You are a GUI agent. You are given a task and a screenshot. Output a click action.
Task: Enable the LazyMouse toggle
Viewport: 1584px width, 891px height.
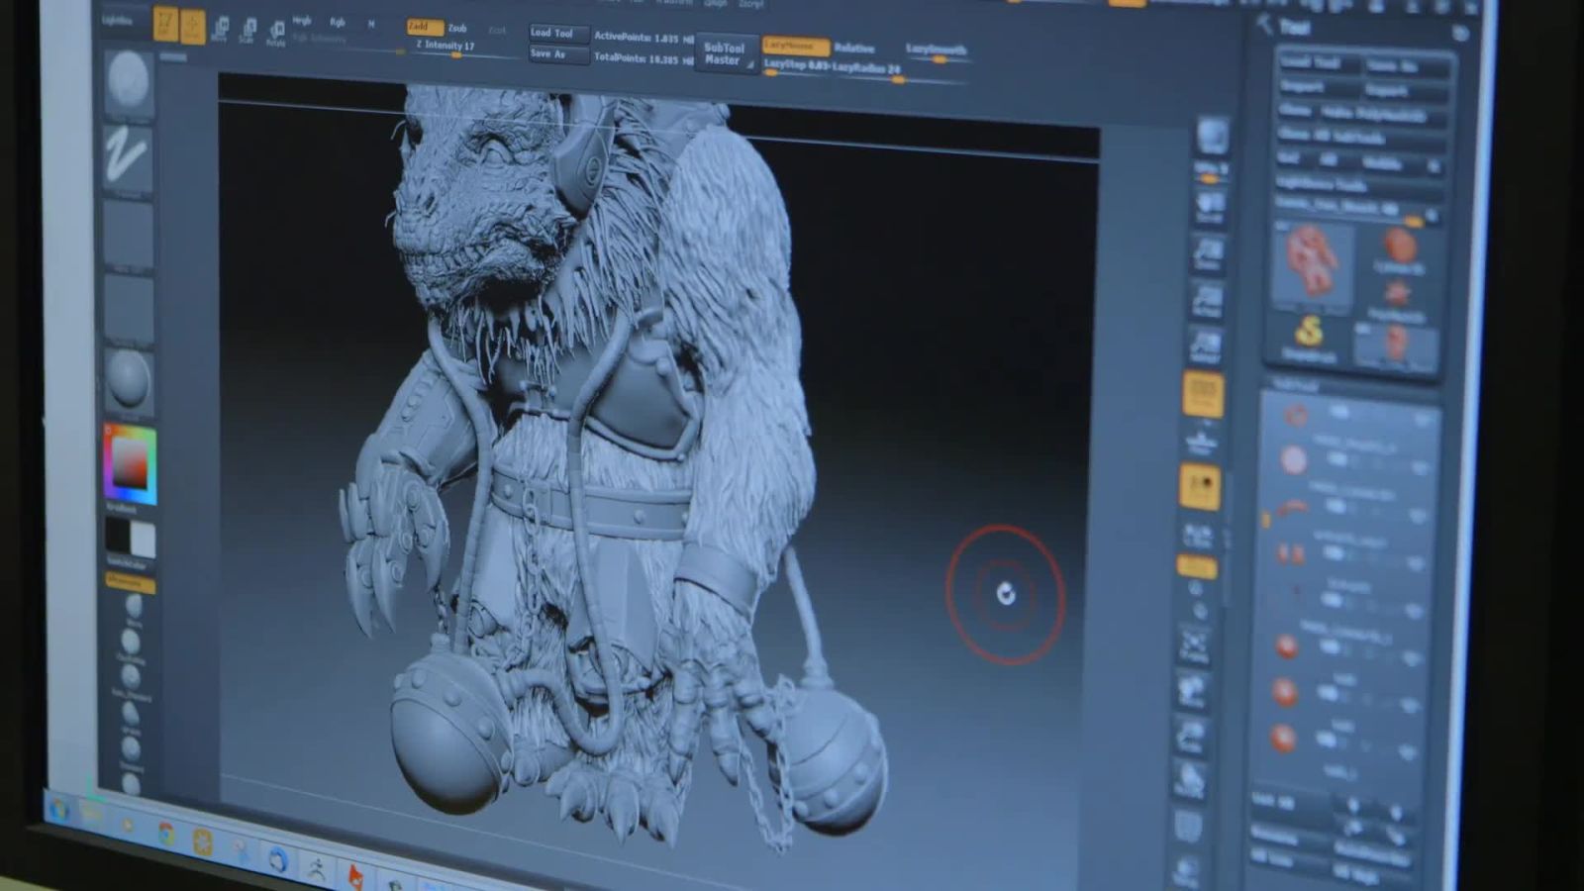pyautogui.click(x=794, y=46)
